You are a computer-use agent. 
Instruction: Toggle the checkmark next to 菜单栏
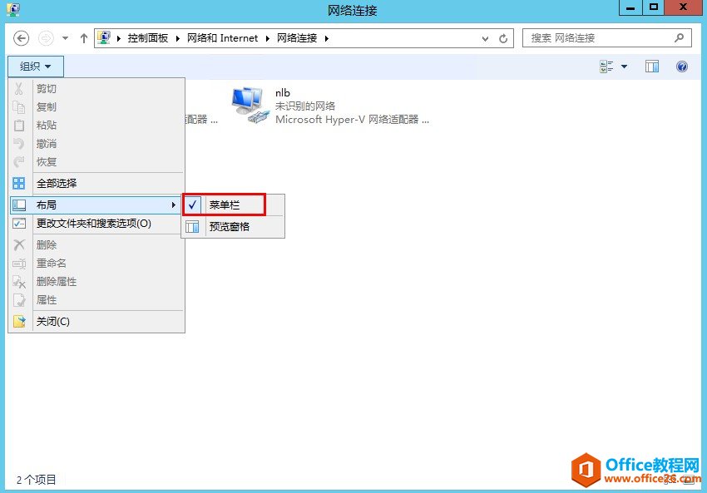[x=192, y=205]
